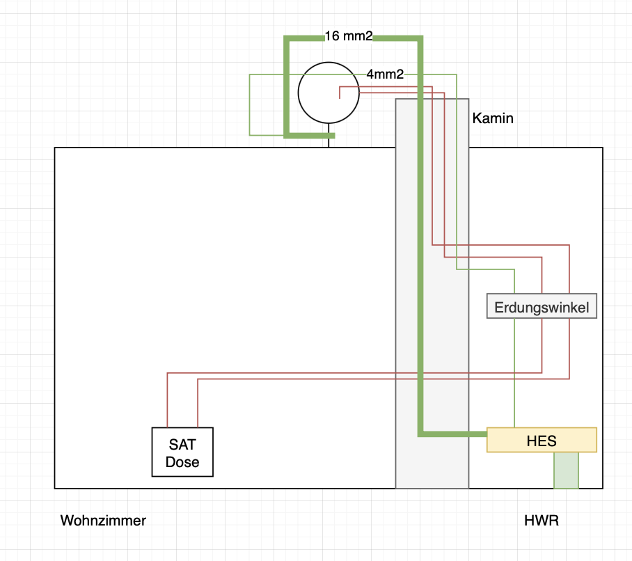Click red line entering SAT Dose's right side

(x=198, y=404)
